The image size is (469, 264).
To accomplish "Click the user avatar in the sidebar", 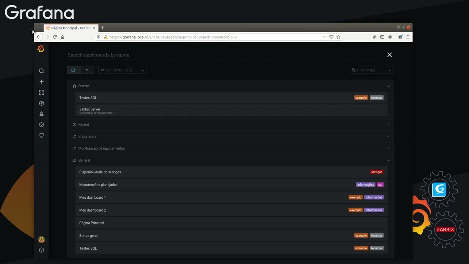I will click(41, 239).
